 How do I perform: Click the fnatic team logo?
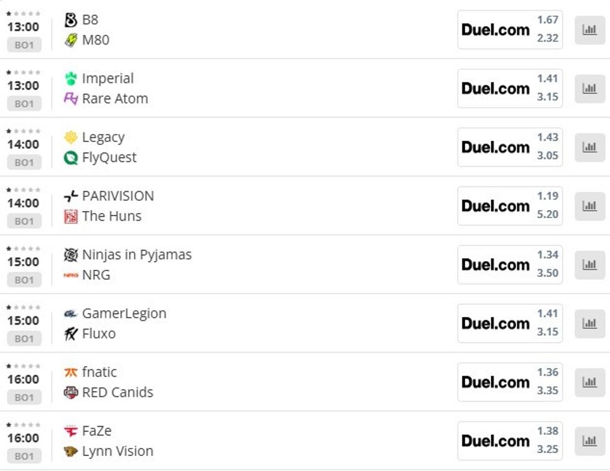click(71, 373)
